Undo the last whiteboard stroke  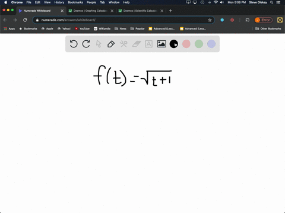74,44
